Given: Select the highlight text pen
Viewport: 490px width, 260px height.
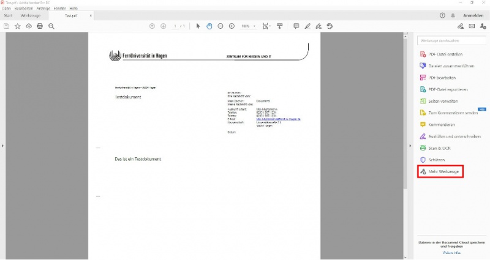Looking at the screenshot, I should point(307,26).
